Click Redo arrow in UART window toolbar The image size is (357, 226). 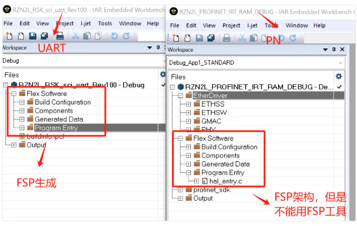[x=126, y=36]
